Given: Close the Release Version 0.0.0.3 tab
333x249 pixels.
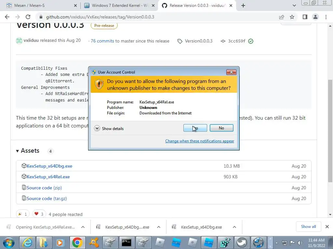Looking at the screenshot, I should [x=231, y=6].
